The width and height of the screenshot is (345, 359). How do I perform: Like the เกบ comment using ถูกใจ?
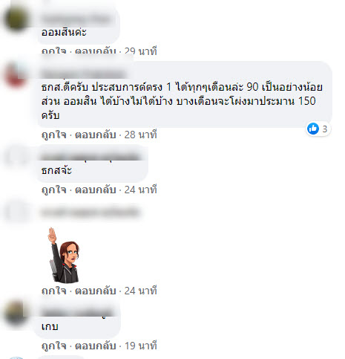click(54, 346)
